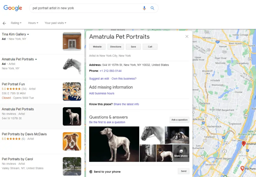
Task: Open the horse drawing photo in panel gallery
Action: (152, 135)
